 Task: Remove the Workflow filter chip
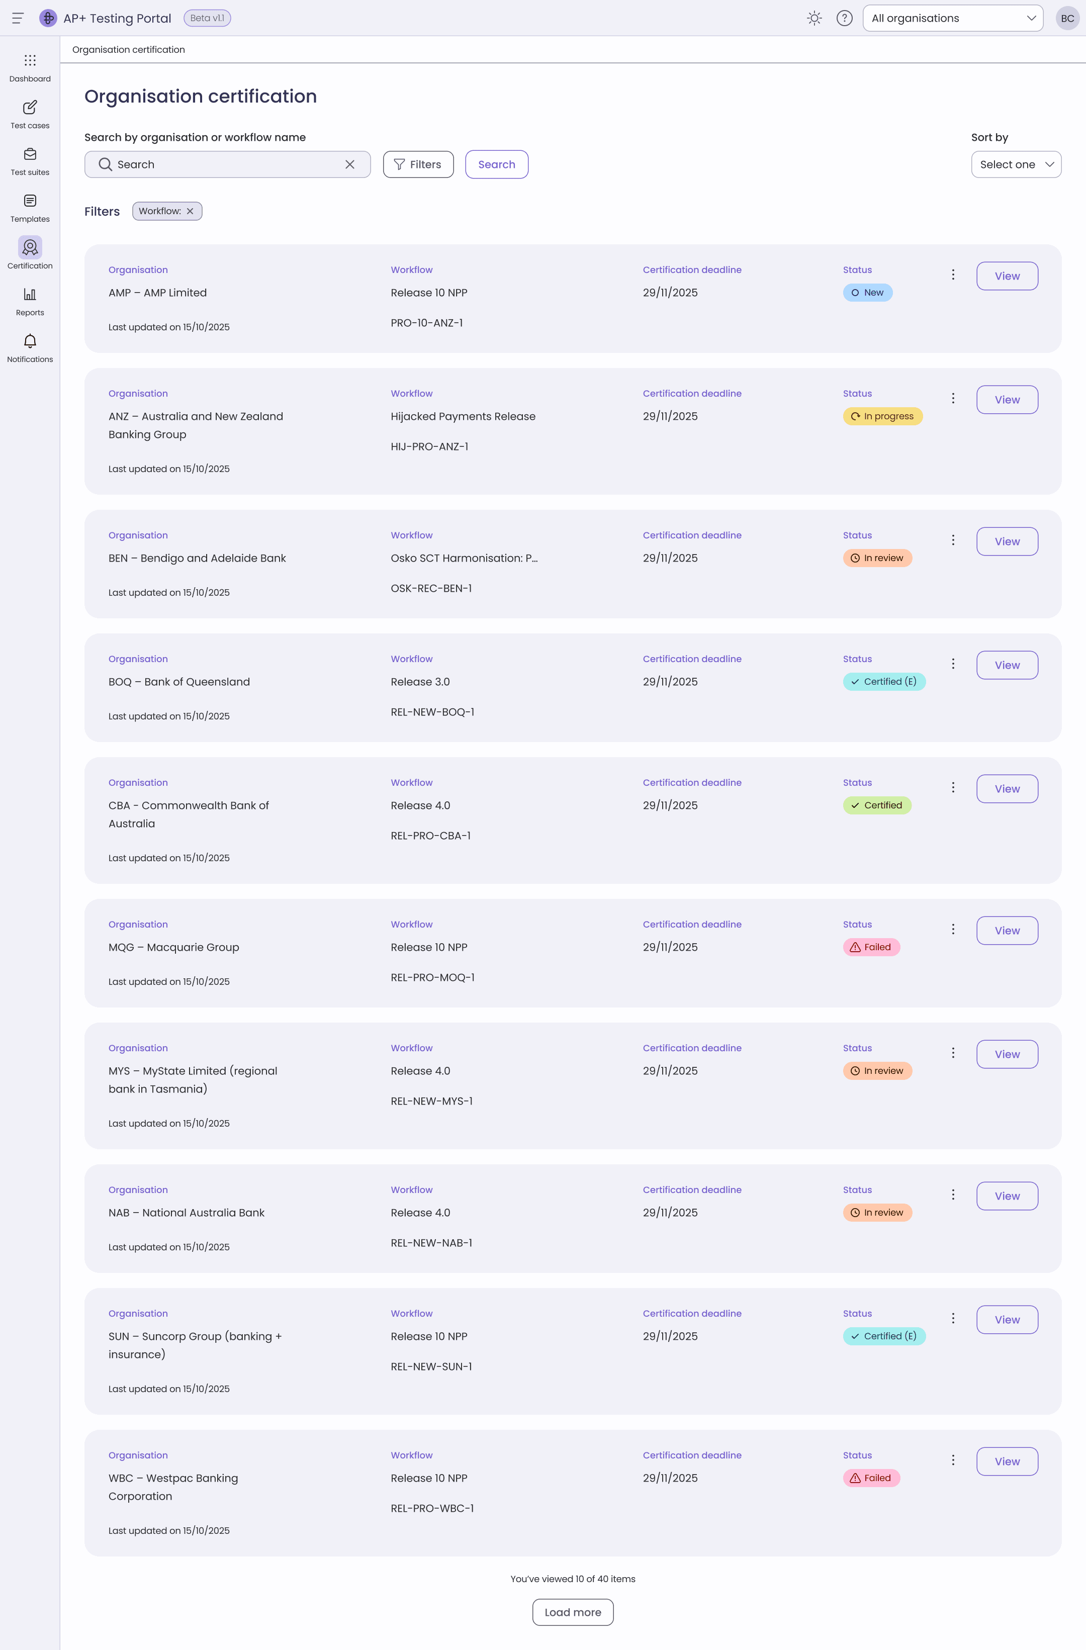(190, 212)
